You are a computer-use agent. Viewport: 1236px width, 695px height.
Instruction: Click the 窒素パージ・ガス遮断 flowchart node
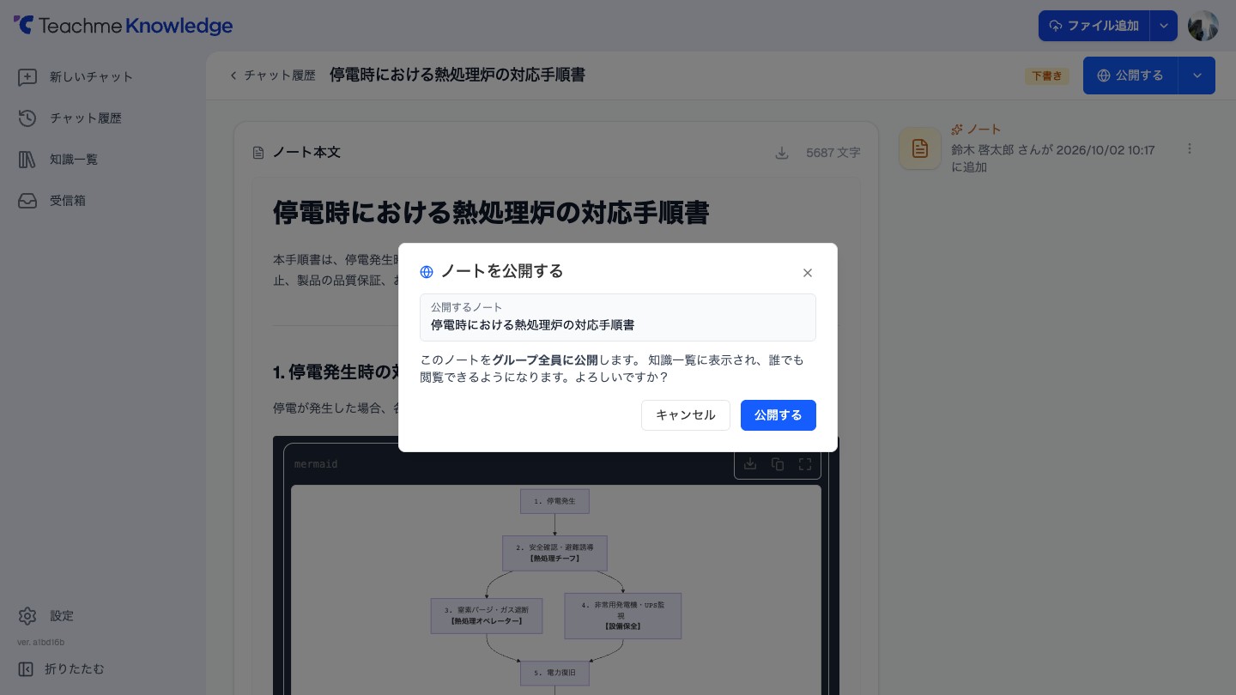pyautogui.click(x=487, y=616)
